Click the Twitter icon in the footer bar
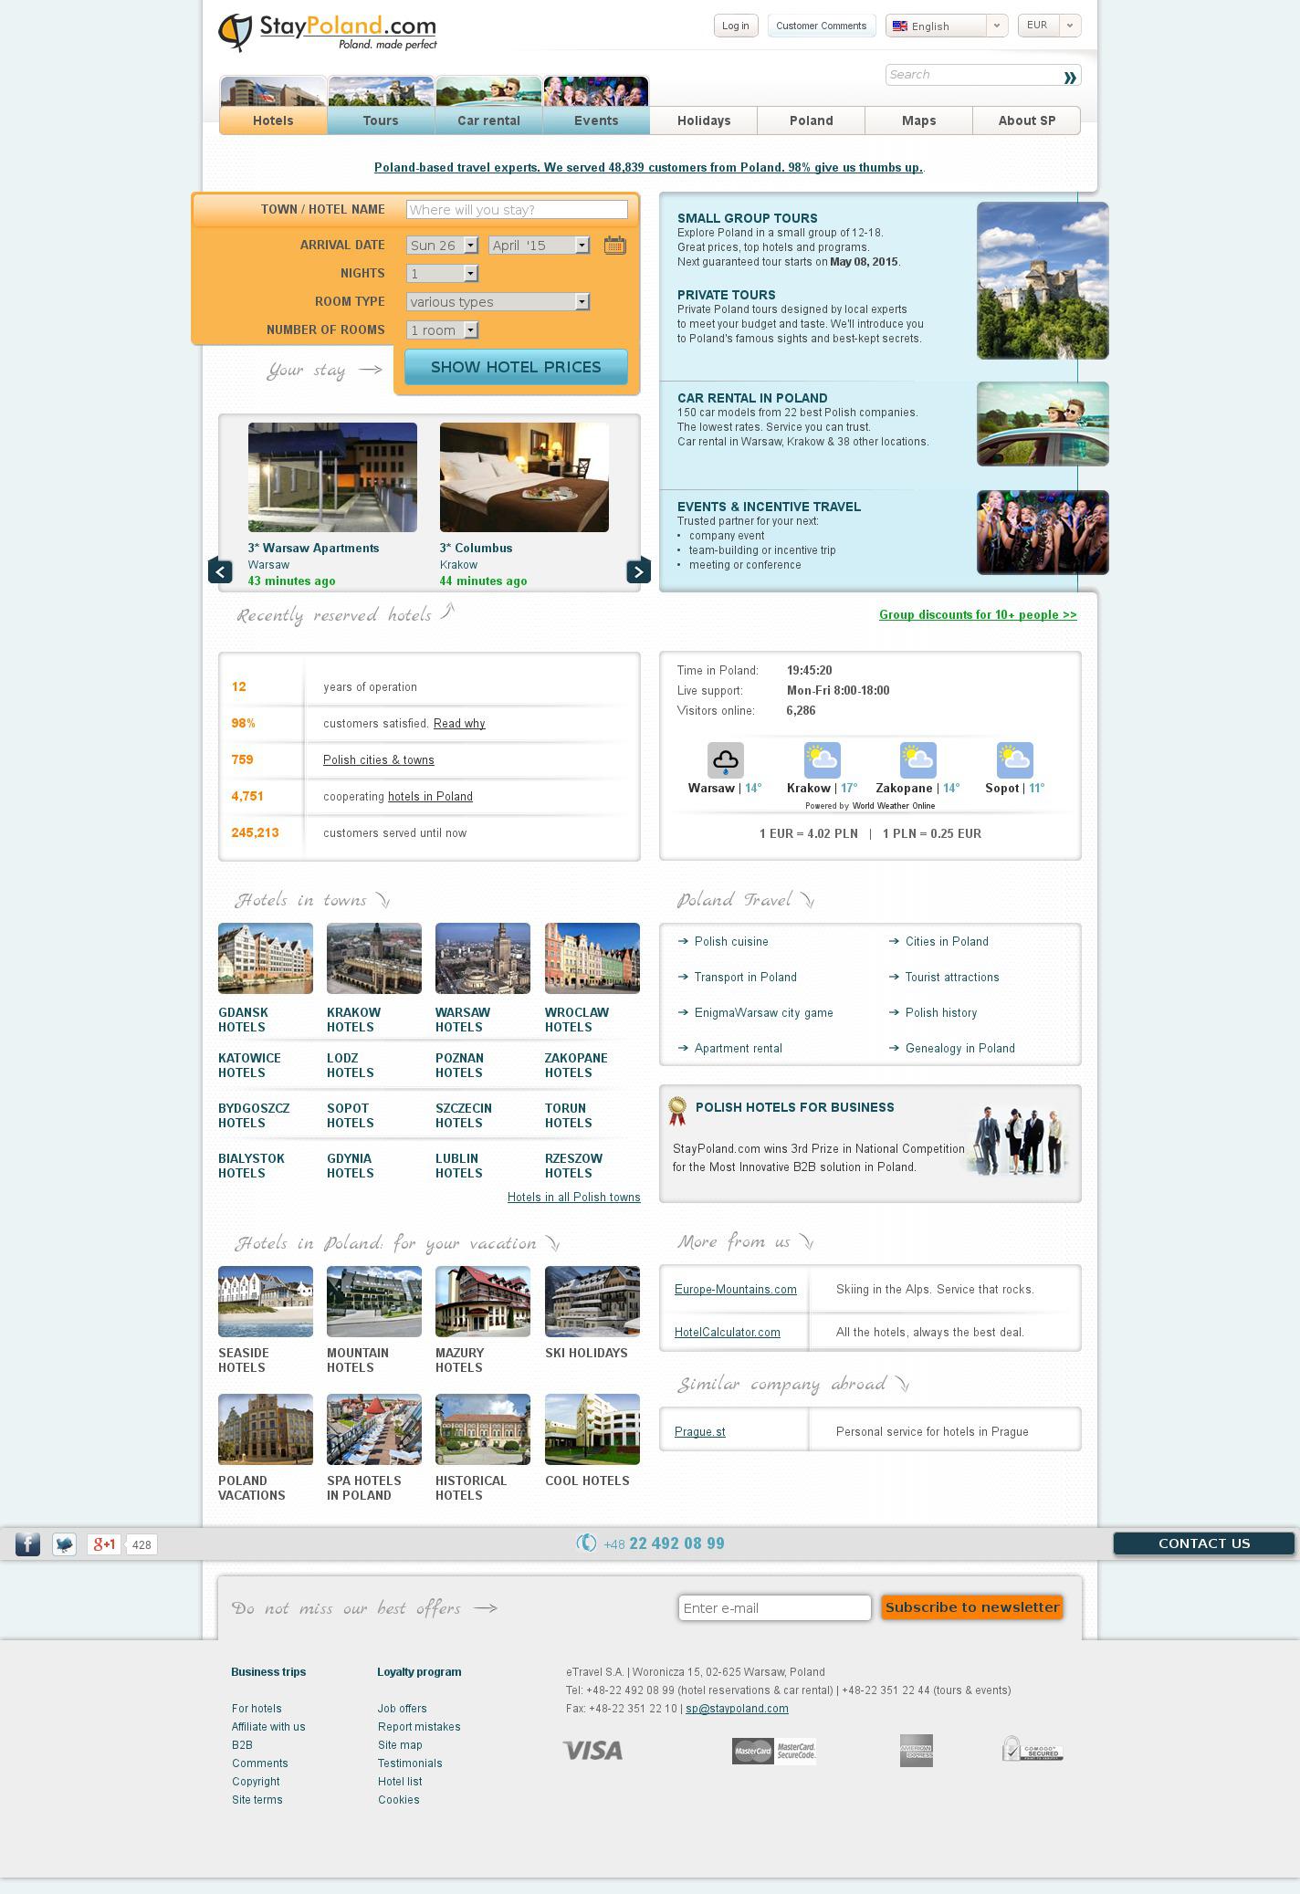1300x1894 pixels. [64, 1543]
